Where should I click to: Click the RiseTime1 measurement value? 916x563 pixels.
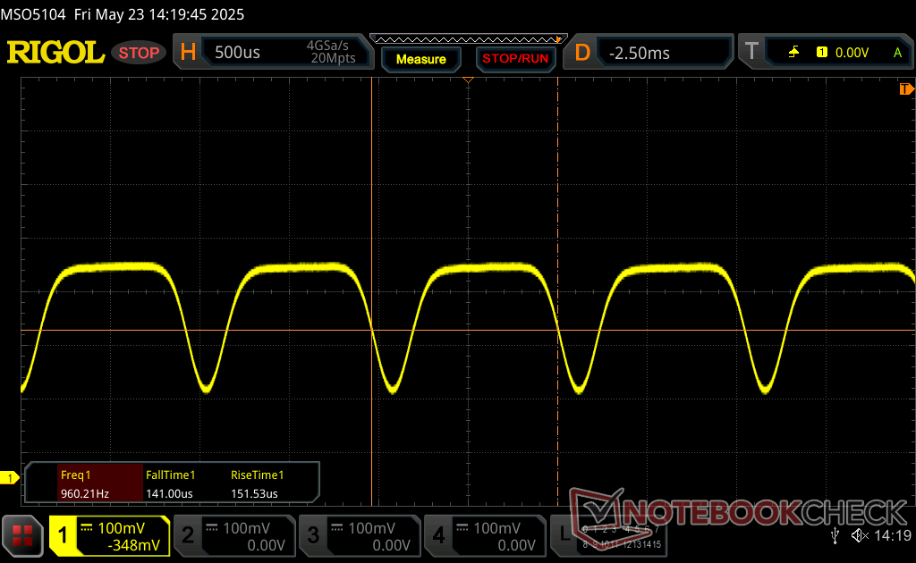pos(255,493)
